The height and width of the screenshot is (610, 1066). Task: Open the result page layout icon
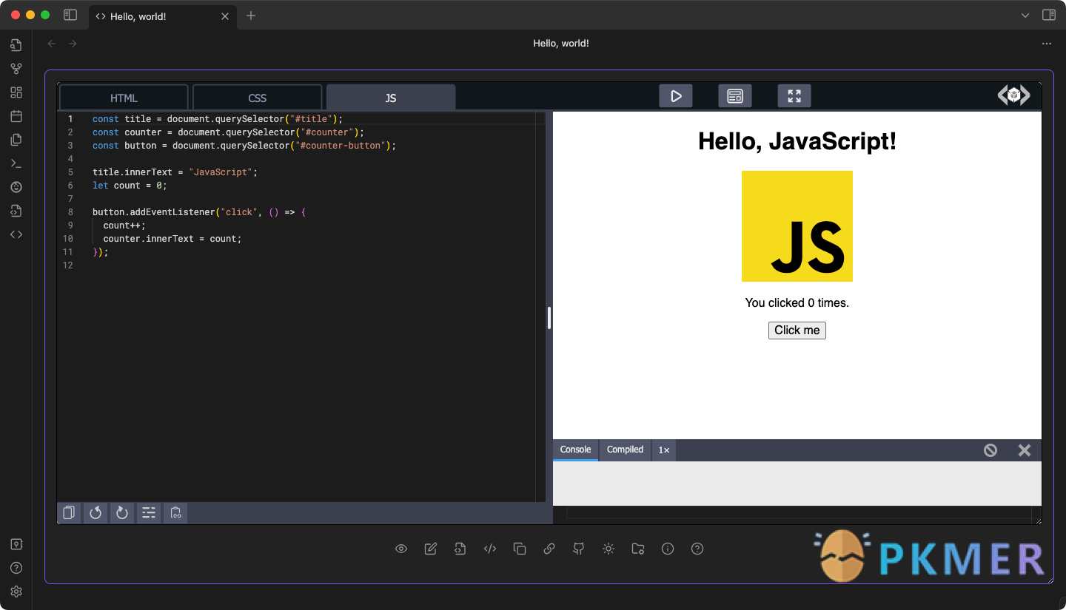coord(735,96)
